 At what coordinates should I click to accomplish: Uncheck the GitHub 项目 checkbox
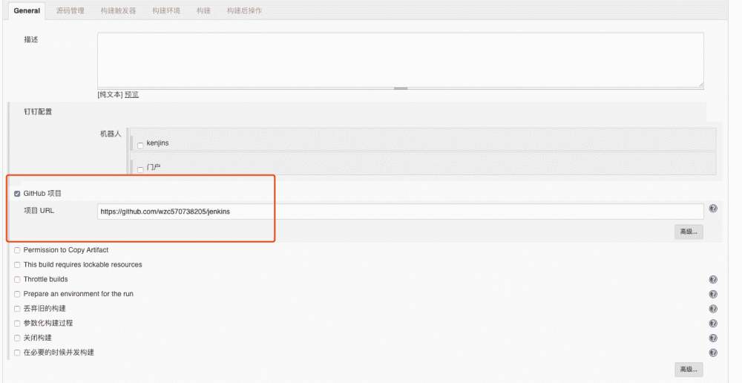click(x=18, y=194)
